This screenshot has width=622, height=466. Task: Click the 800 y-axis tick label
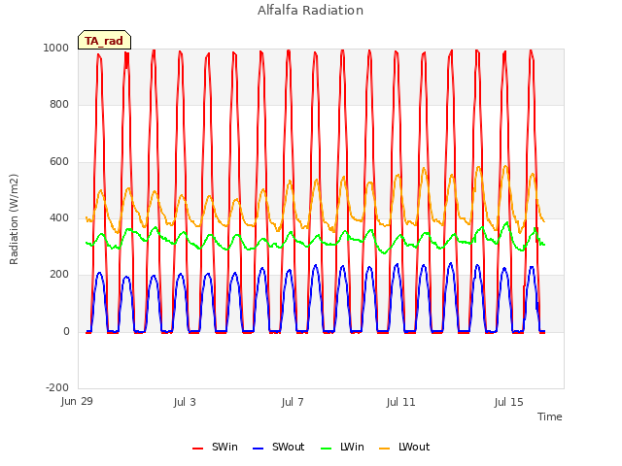(x=59, y=104)
